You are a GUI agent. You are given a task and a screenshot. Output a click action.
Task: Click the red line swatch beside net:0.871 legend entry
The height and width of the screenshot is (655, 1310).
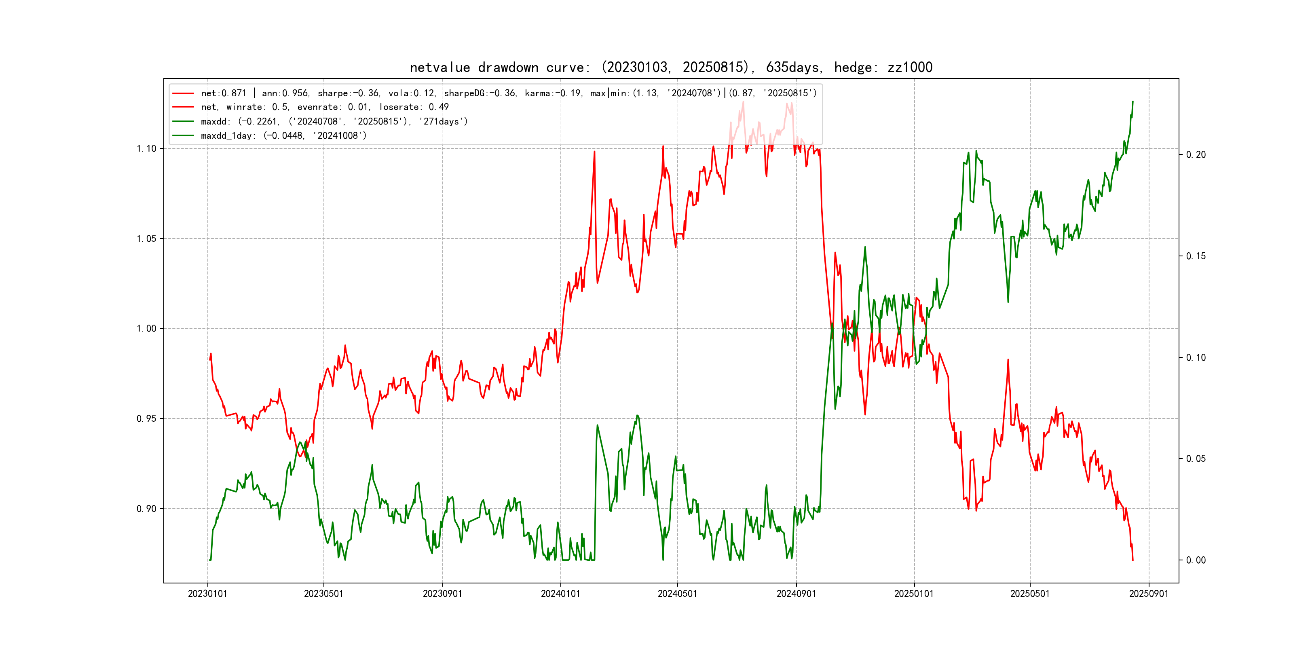coord(183,93)
